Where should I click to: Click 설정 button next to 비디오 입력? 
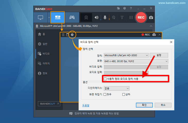point(159,67)
